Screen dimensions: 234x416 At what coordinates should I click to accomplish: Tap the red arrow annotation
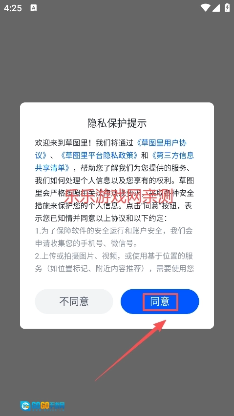[131, 350]
